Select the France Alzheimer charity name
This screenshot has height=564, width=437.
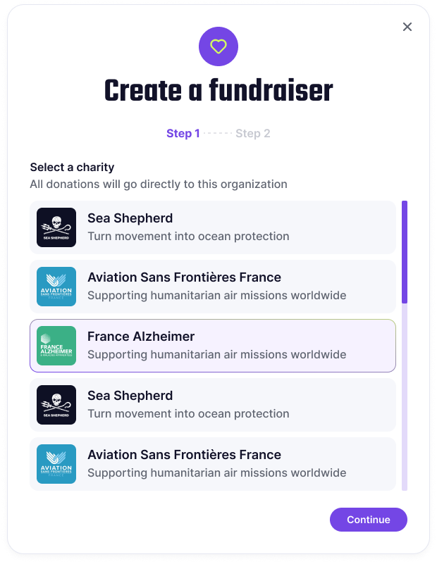pyautogui.click(x=141, y=337)
